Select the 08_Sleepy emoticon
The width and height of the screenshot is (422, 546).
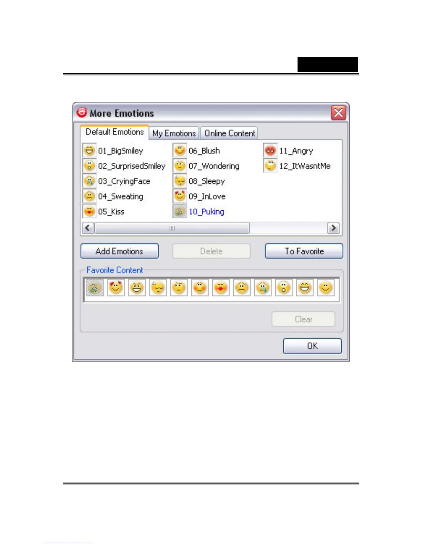180,181
